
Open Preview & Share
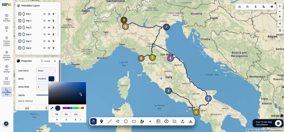click(7, 81)
